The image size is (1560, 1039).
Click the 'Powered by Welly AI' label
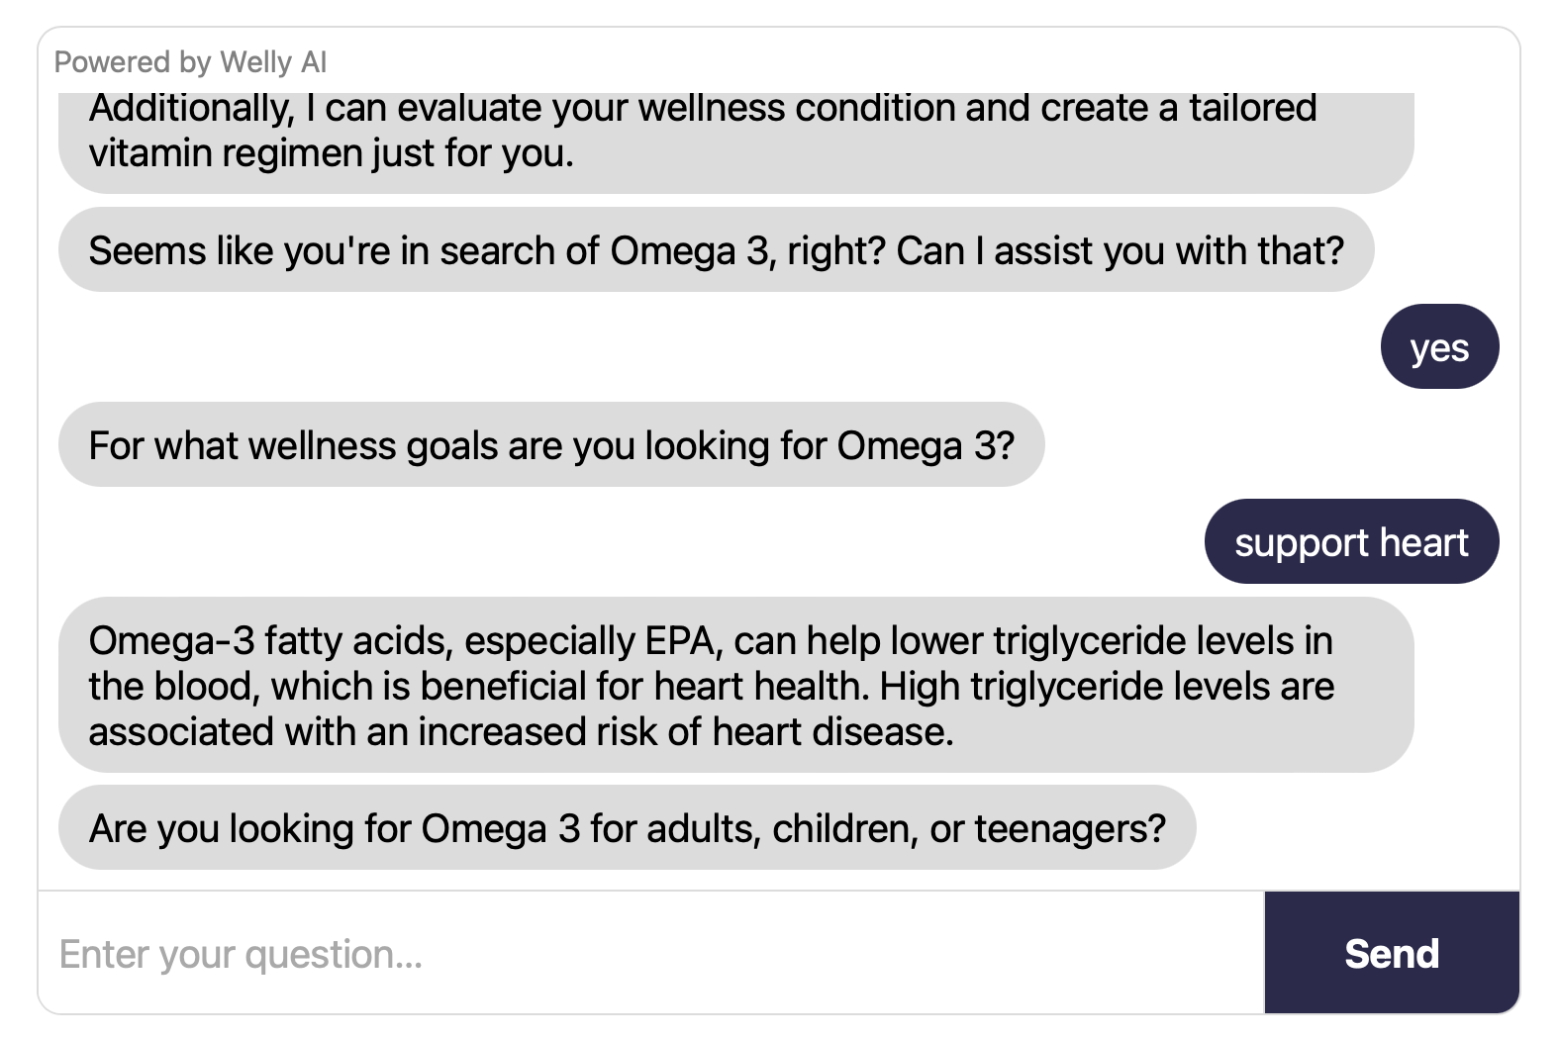tap(190, 62)
